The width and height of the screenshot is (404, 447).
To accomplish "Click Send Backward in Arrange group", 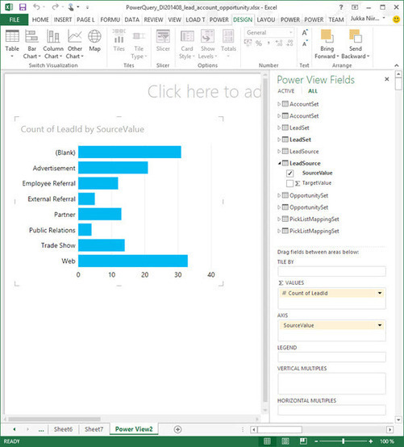I will click(x=356, y=44).
